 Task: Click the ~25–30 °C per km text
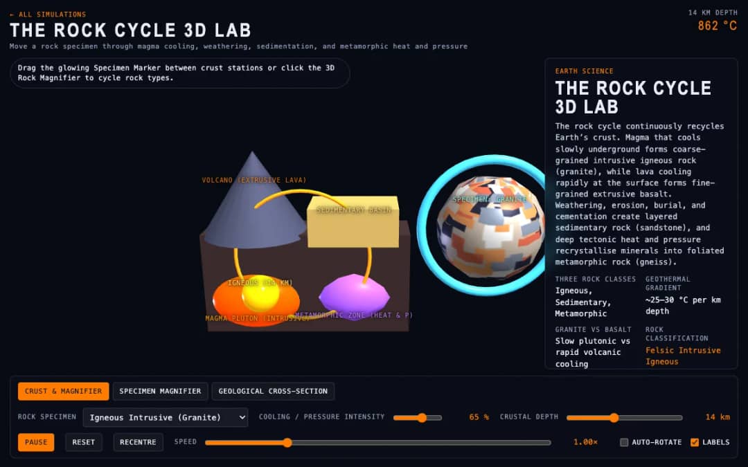(x=683, y=306)
